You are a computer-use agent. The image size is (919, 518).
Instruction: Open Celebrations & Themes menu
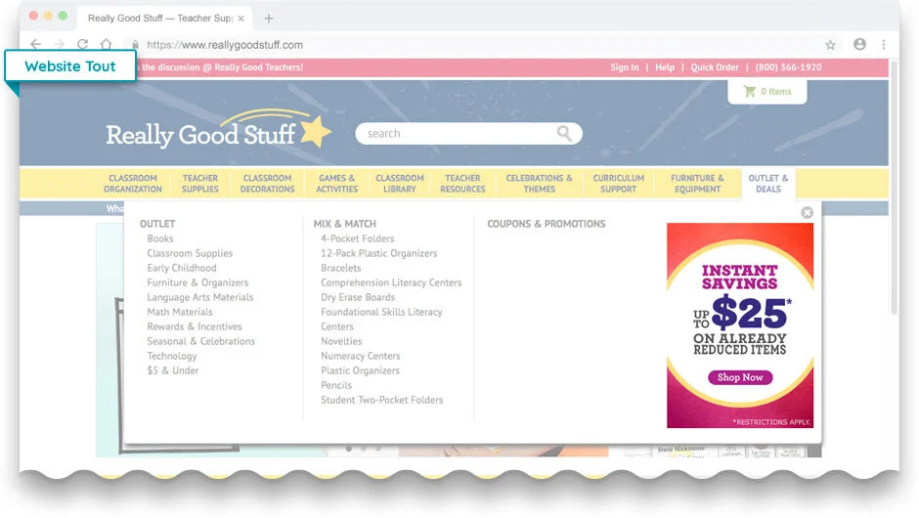[x=539, y=184]
